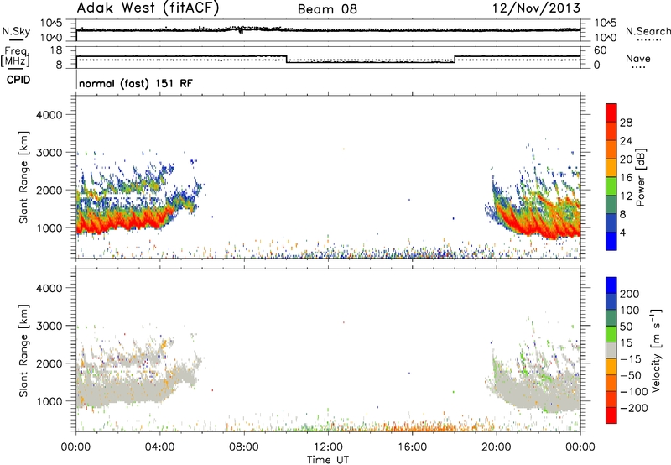Click the "CPID" row label

18,80
